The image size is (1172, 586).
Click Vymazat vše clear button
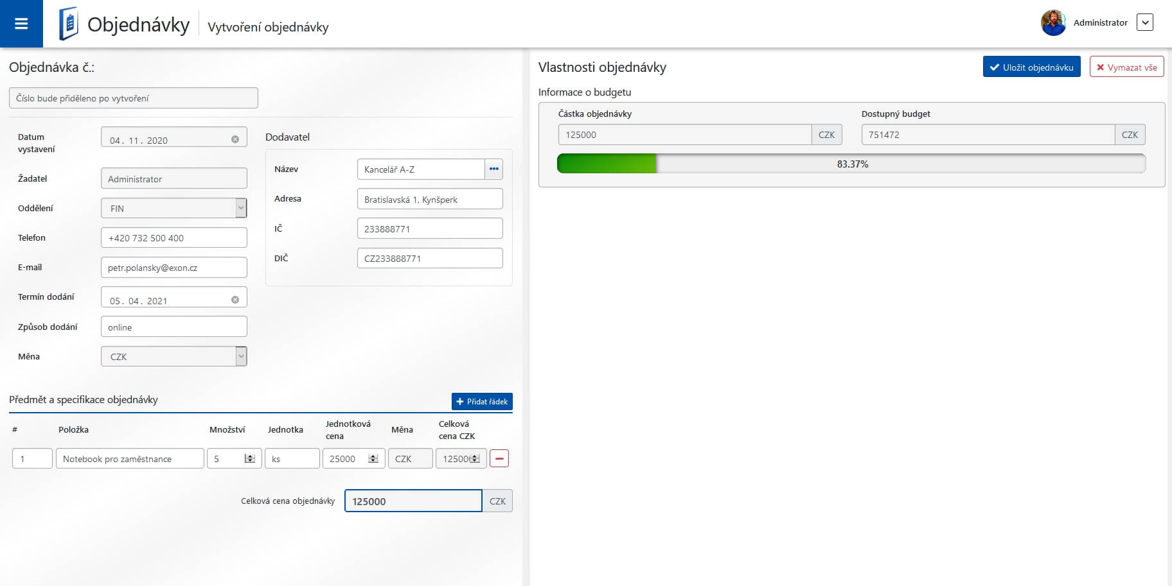[x=1126, y=67]
